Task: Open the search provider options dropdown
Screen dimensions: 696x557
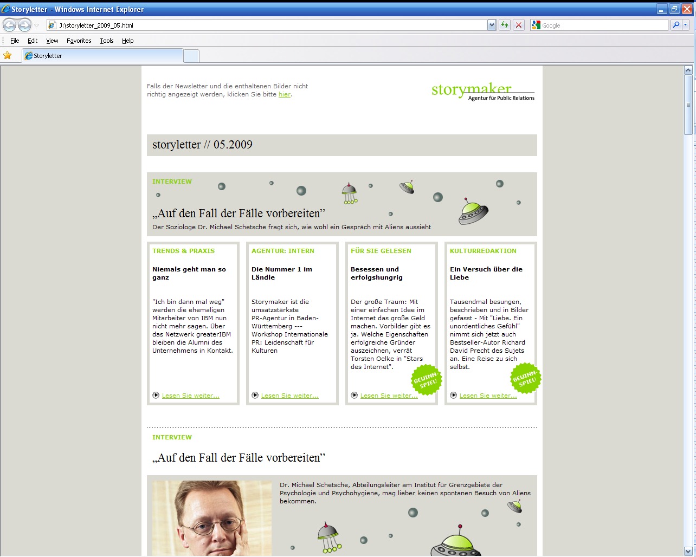Action: pyautogui.click(x=686, y=25)
